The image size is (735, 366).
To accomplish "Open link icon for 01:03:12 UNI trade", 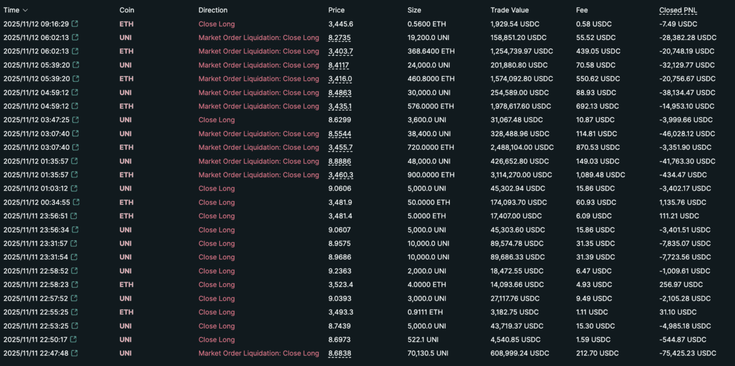I will (75, 189).
